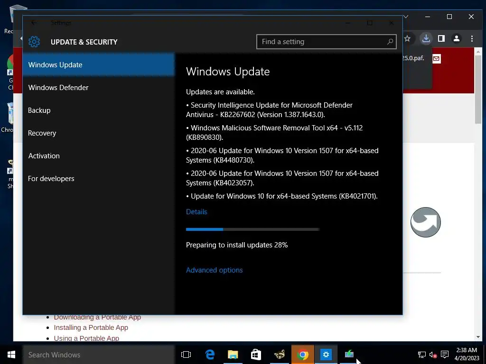
Task: Click the update entry KB4021701
Action: coord(282,196)
